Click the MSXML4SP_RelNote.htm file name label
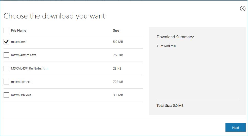Screen dimensions: 248x136 tap(29, 69)
